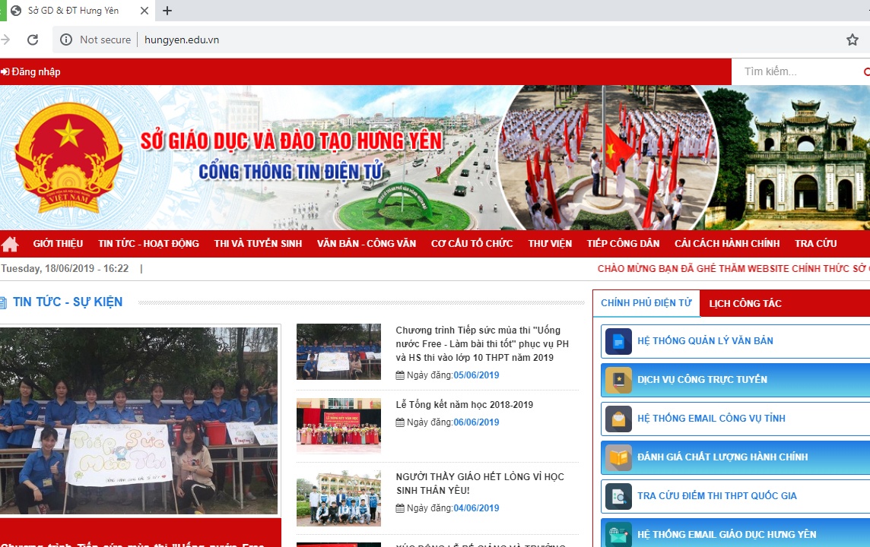Expand the Văn bản - Công văn menu
Viewport: 870px width, 547px height.
(367, 244)
